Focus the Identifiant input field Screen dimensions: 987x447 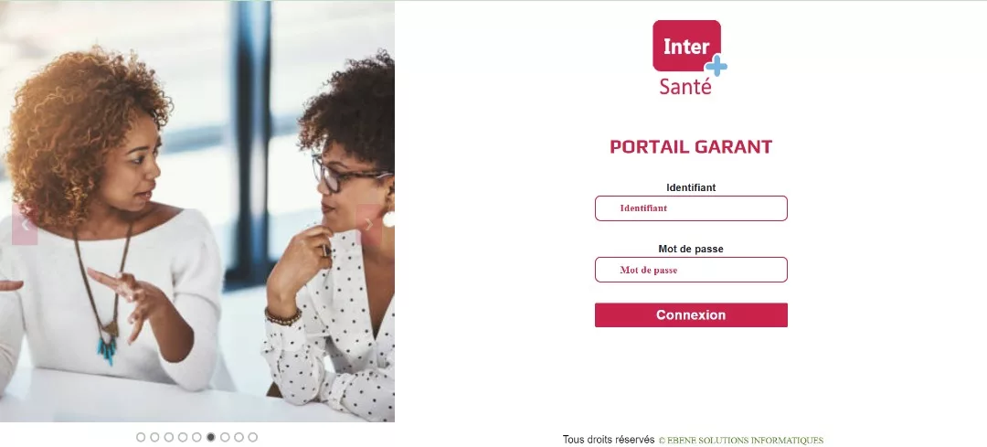691,208
